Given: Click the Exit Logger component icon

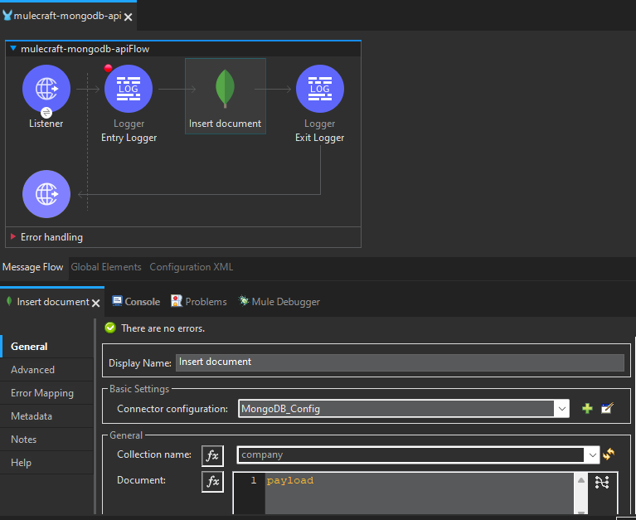Looking at the screenshot, I should click(320, 89).
